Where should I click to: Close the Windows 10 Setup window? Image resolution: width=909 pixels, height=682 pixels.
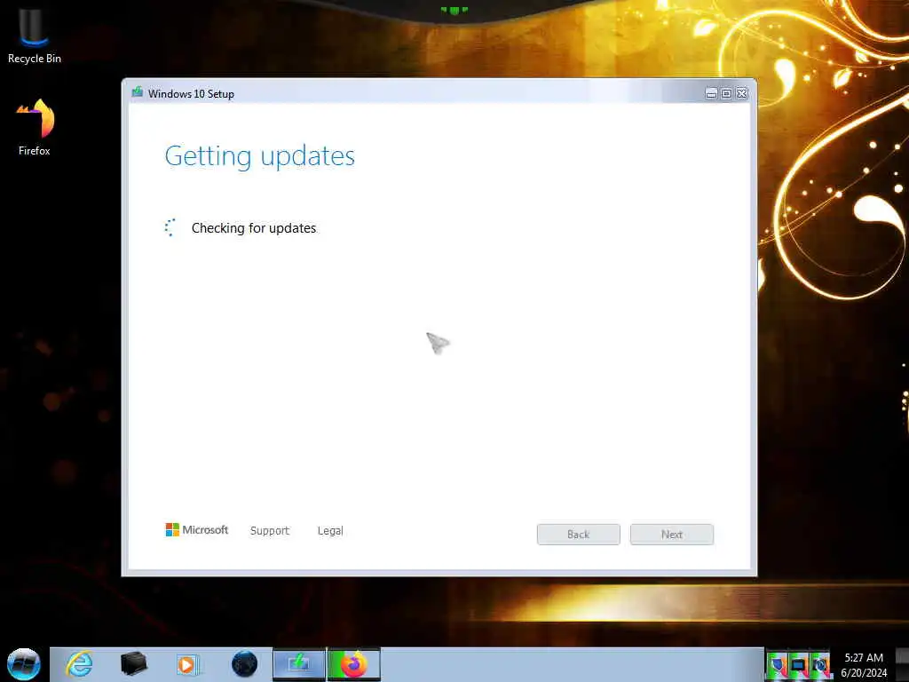(742, 93)
